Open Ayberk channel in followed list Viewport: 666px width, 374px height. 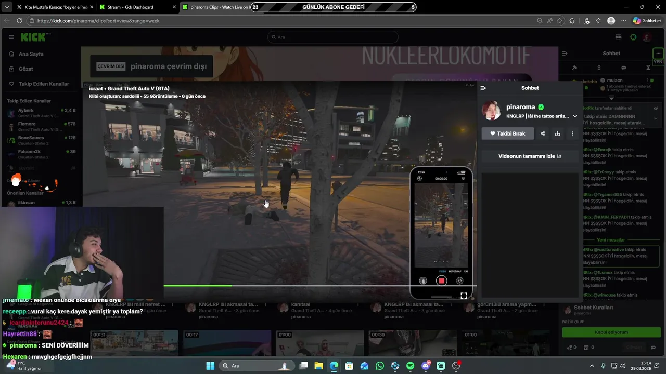pyautogui.click(x=41, y=113)
